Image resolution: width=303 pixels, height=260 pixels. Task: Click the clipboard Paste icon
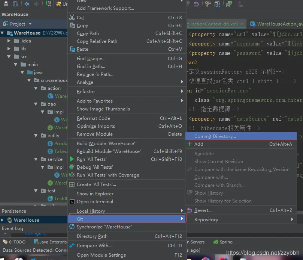pos(72,49)
